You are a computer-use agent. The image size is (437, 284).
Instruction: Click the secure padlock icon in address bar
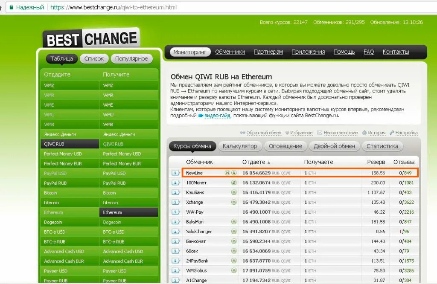[x=12, y=7]
